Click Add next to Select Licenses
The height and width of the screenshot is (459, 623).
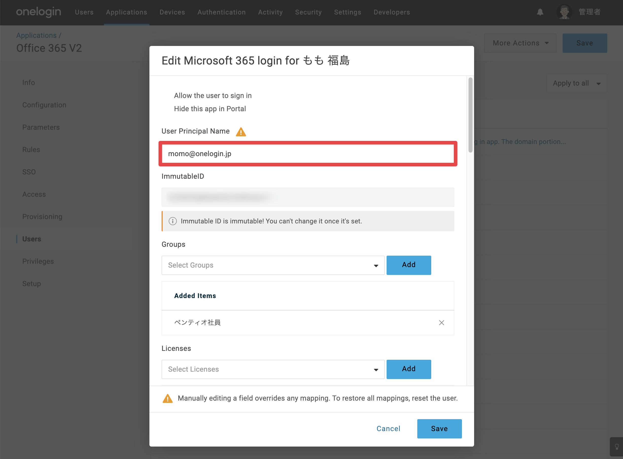click(409, 369)
